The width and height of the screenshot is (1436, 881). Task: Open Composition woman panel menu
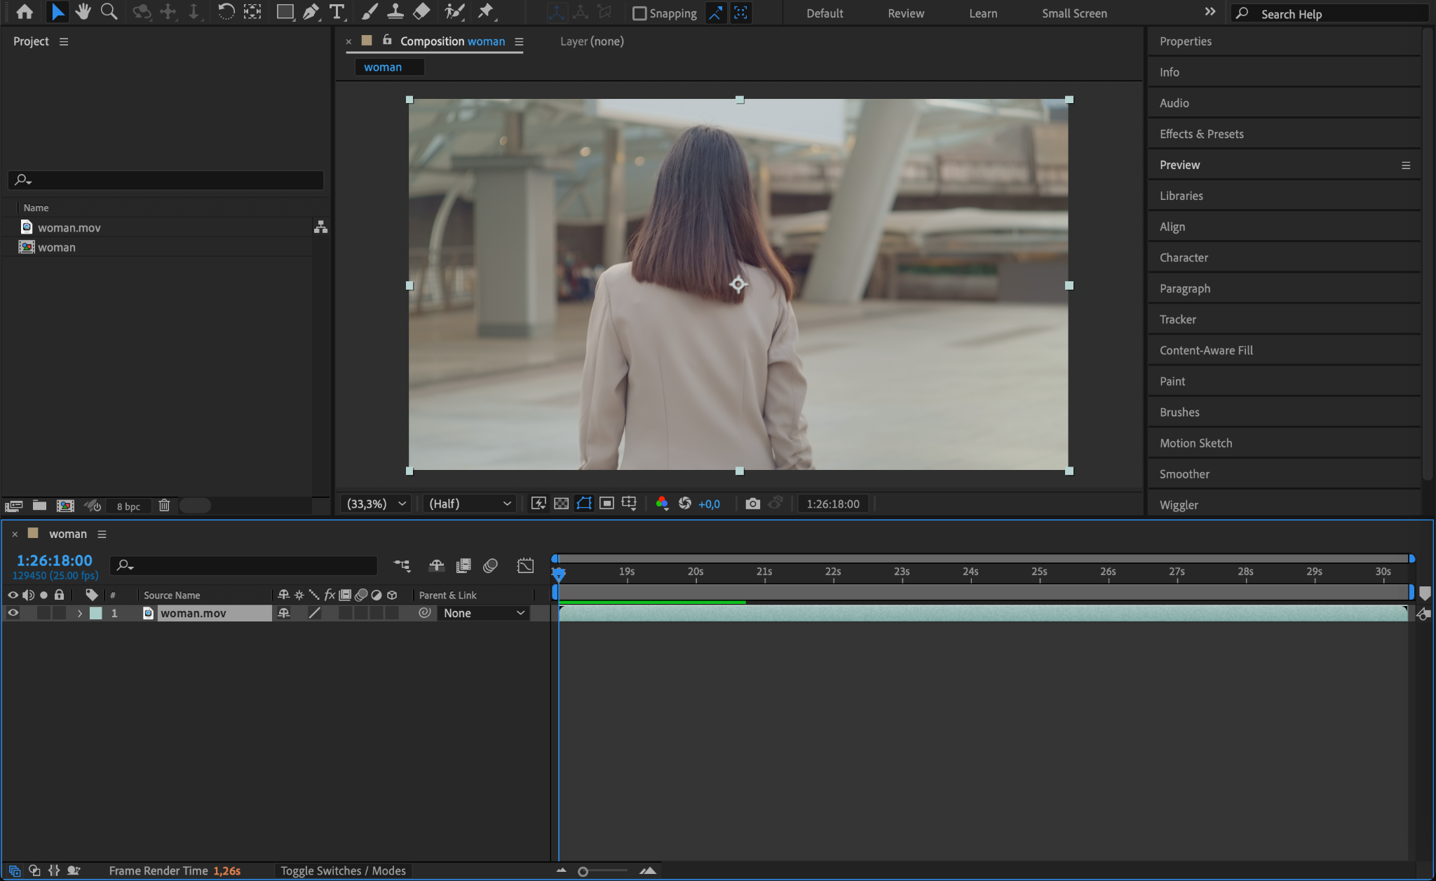(519, 41)
